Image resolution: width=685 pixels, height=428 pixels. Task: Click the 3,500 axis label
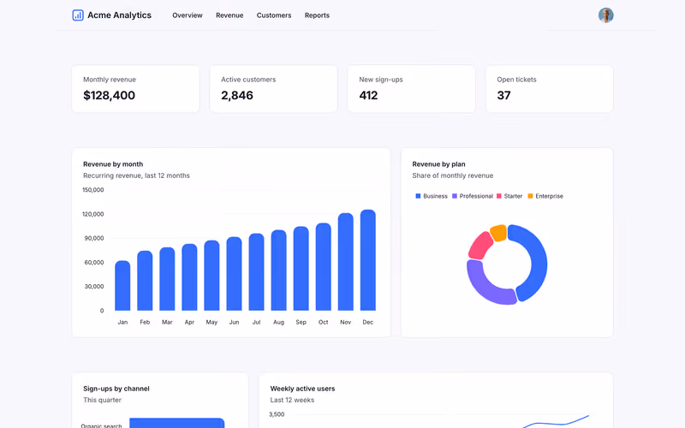pos(277,414)
